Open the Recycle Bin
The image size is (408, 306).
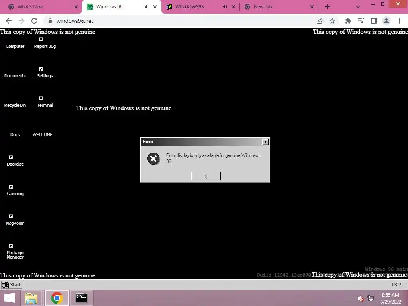click(15, 105)
